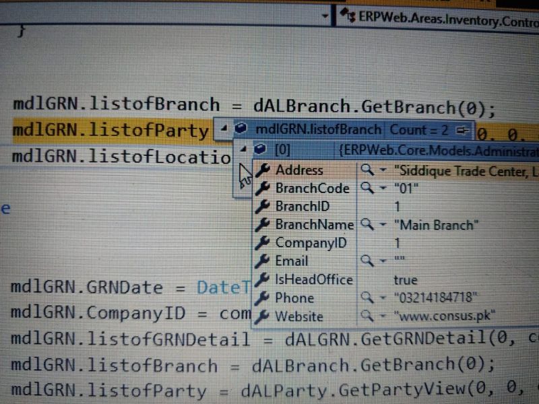Pin the mdlGRN.listofBranch datatip to source
539x404 pixels.
(462, 130)
